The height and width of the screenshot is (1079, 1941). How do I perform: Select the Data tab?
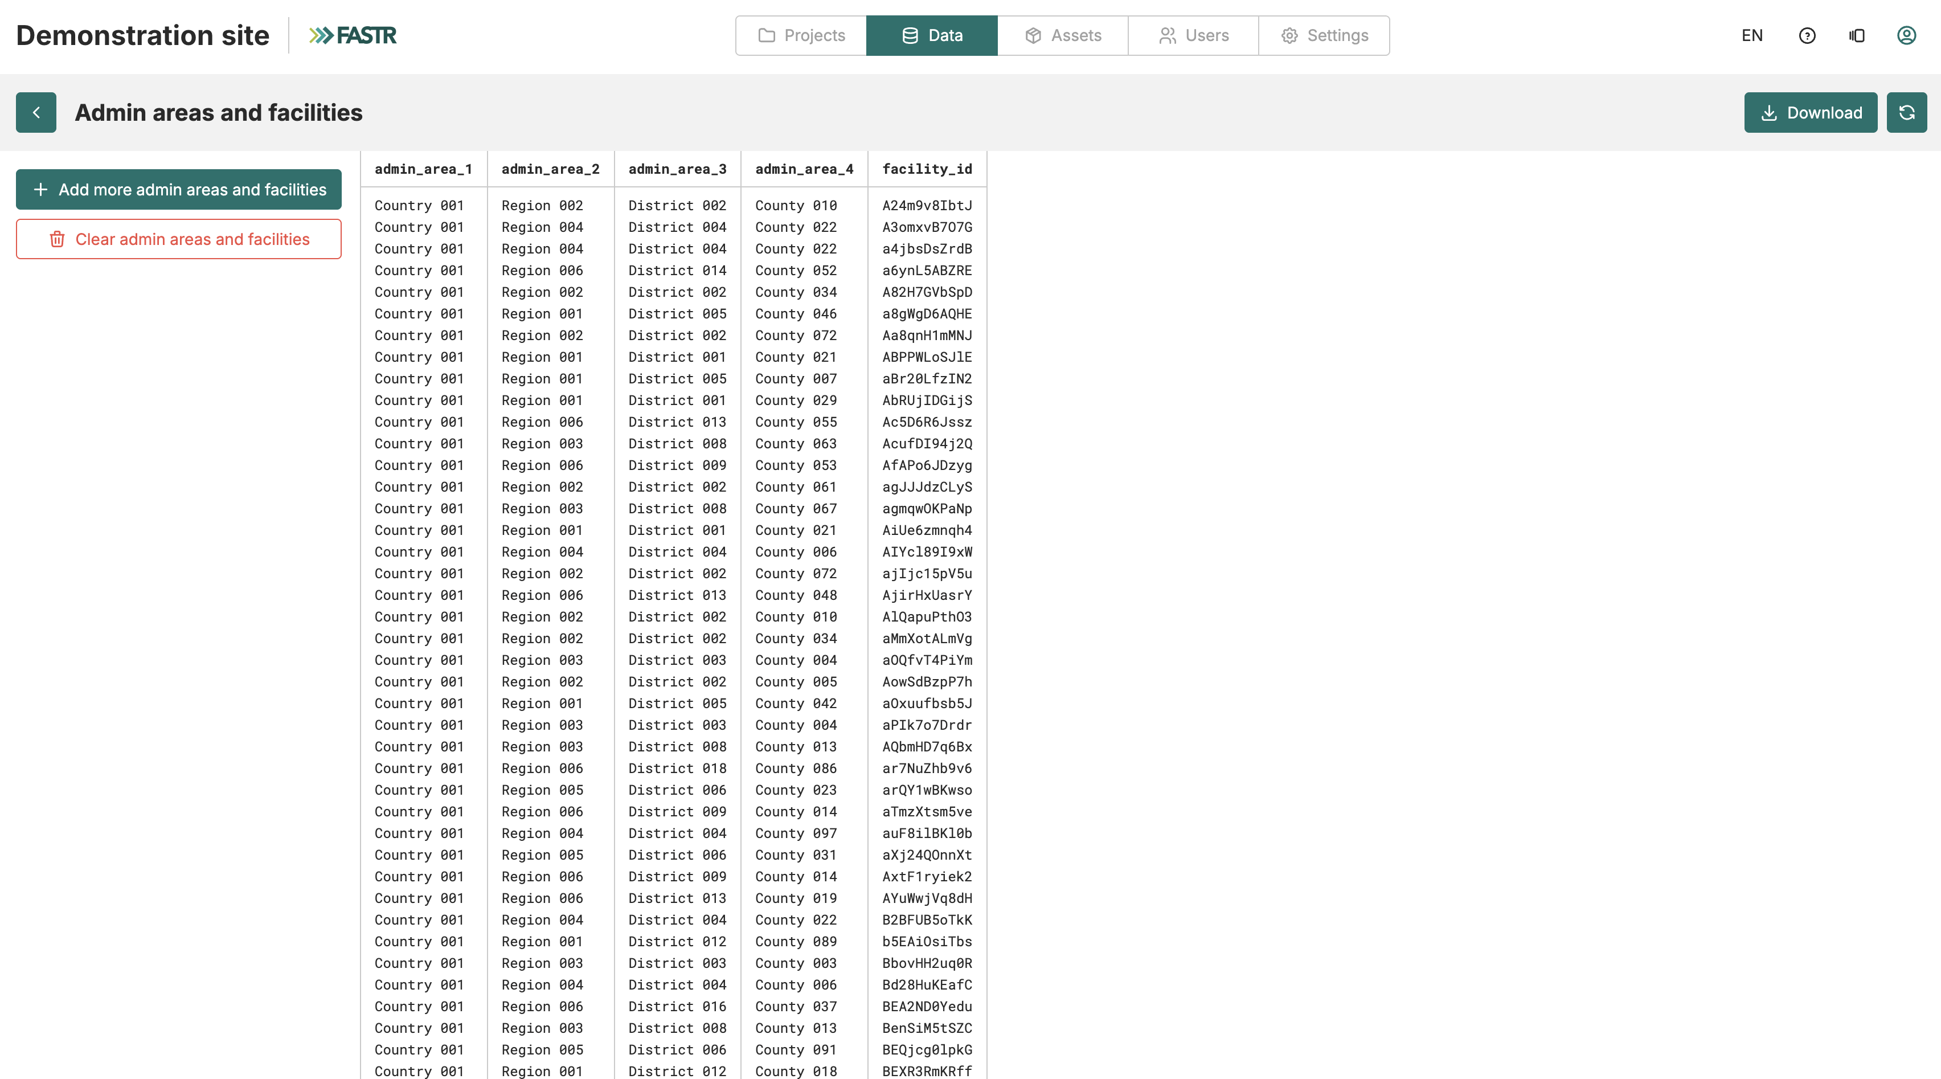click(932, 35)
